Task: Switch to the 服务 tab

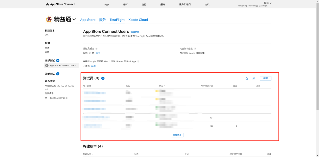Action: pyautogui.click(x=102, y=20)
